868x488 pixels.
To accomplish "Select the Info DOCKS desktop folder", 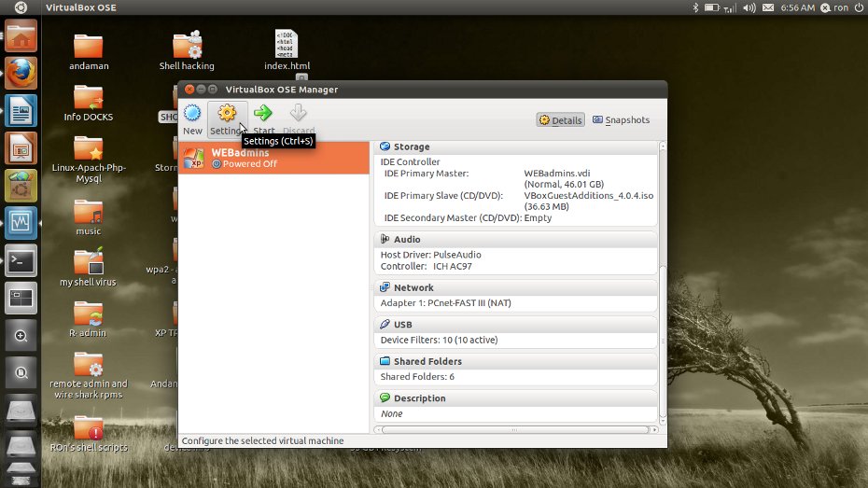I will coord(89,103).
